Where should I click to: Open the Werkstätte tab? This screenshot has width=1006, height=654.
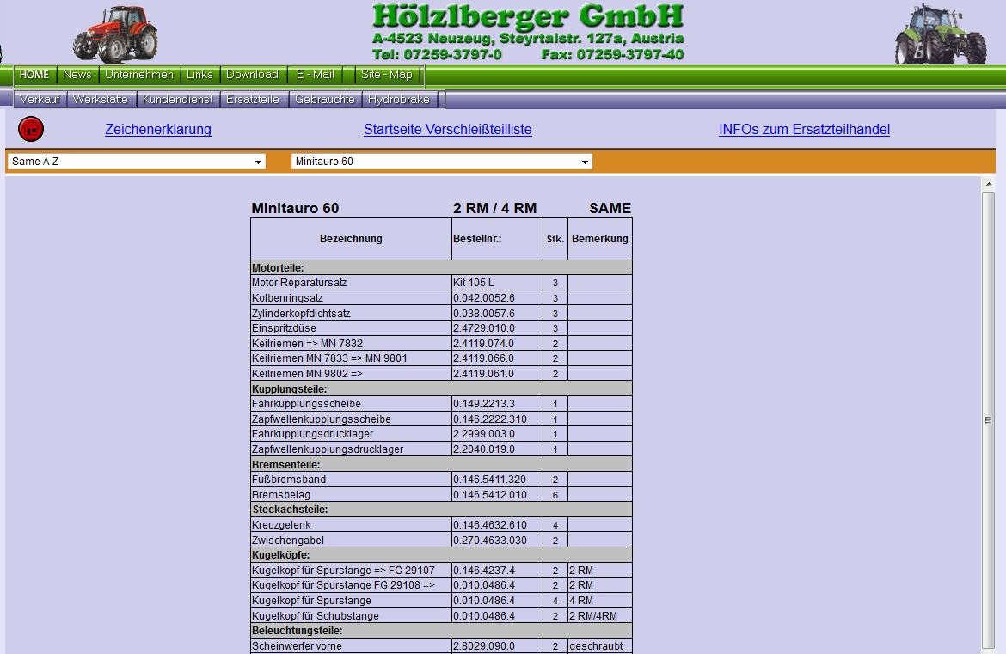click(101, 100)
